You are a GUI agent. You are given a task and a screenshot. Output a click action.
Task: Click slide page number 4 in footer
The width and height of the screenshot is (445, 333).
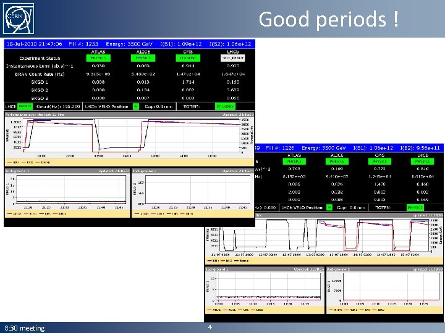[x=210, y=327]
